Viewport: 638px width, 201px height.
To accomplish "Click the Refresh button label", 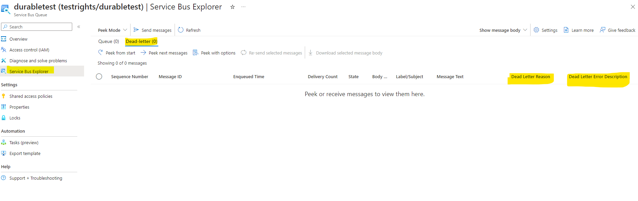I will [x=193, y=30].
